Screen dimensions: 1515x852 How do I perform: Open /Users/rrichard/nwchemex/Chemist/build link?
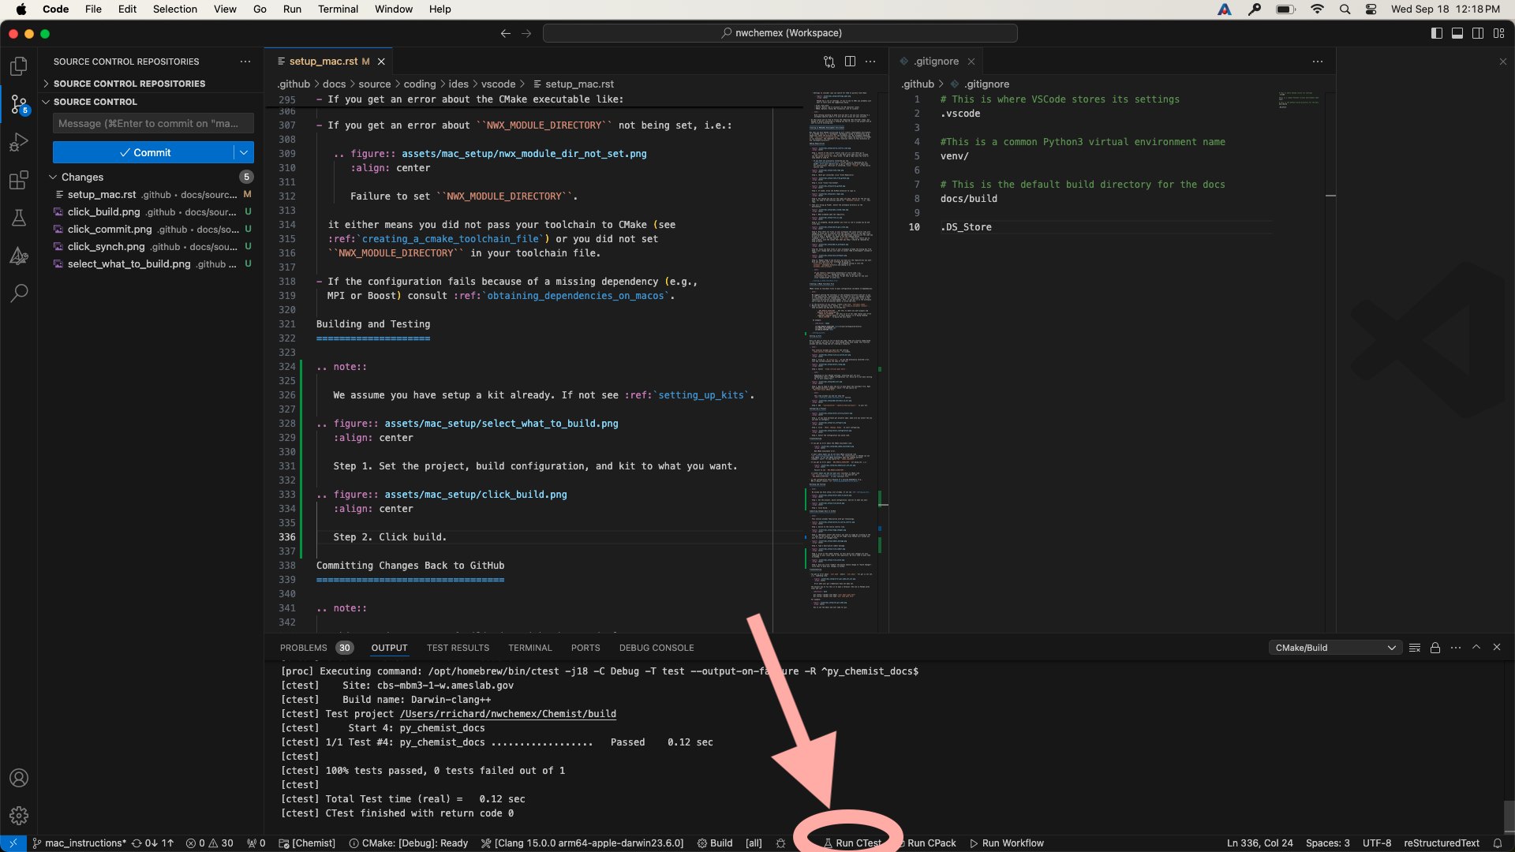[507, 714]
